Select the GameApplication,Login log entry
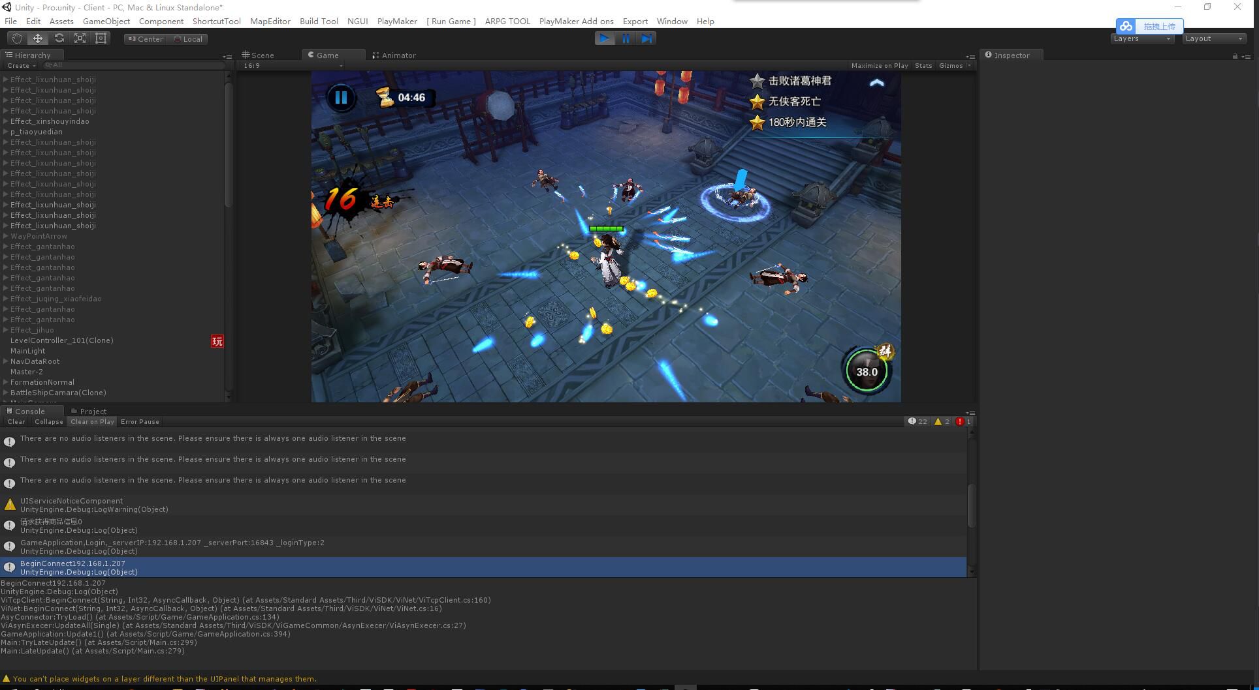Viewport: 1259px width, 690px height. click(x=483, y=547)
